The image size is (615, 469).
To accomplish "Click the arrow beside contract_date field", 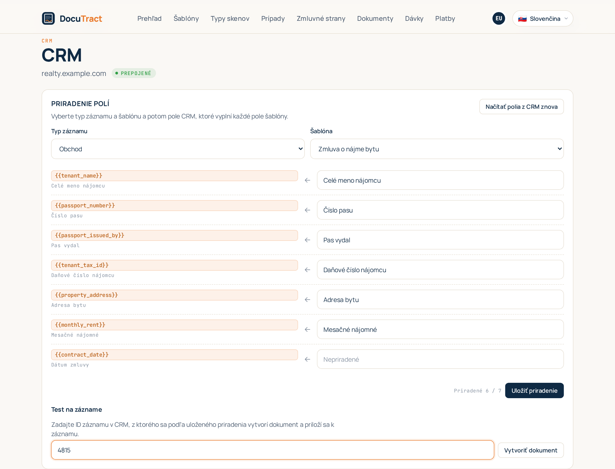I will point(307,359).
